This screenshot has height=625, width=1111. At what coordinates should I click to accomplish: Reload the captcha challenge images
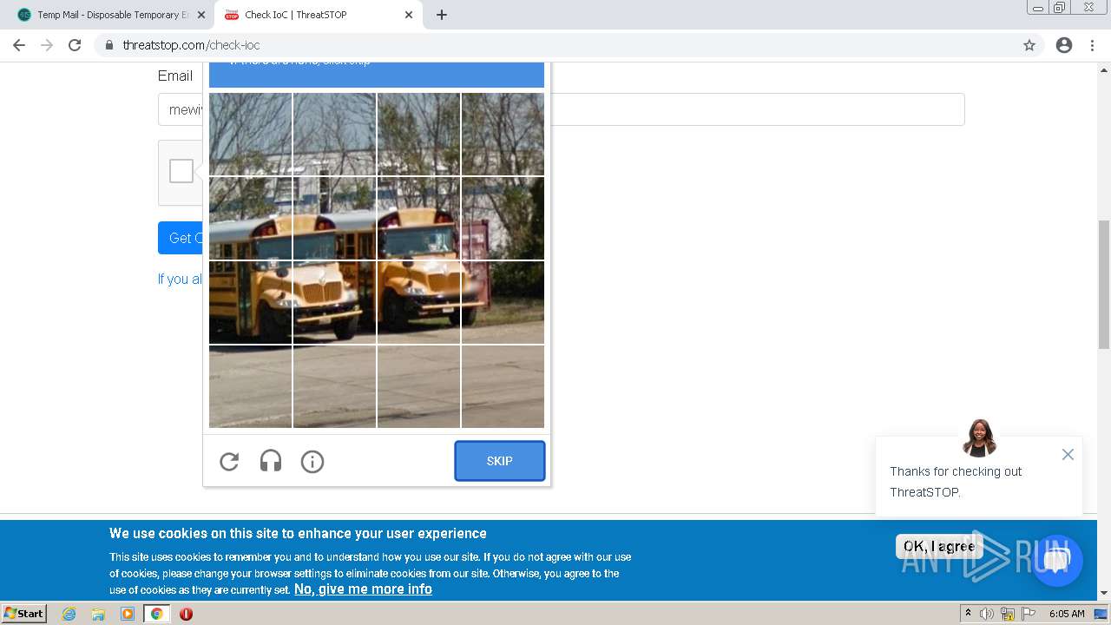coord(229,462)
